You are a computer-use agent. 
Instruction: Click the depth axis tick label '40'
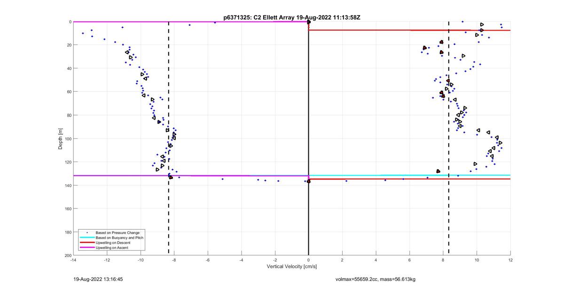69,68
